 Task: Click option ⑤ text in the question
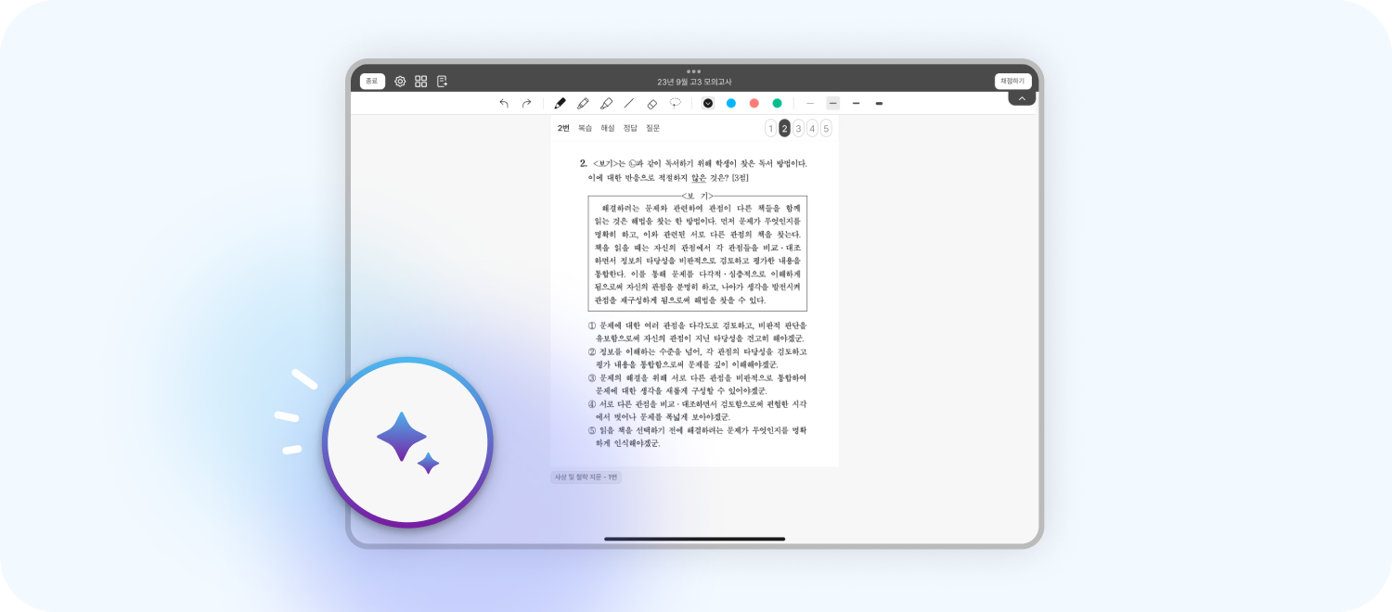(x=698, y=437)
